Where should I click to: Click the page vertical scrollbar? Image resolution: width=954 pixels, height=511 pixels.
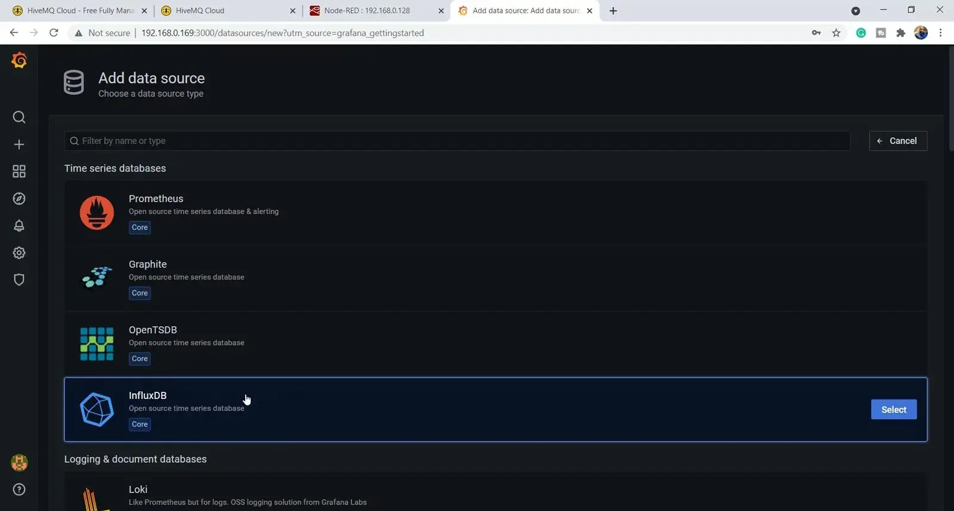[950, 98]
